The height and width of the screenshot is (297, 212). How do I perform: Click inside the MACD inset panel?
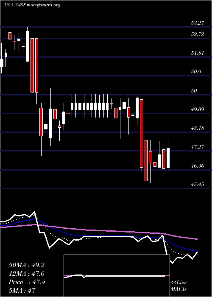(x=117, y=276)
